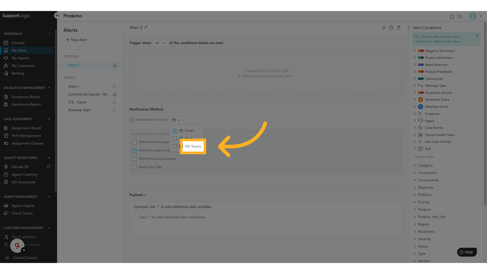Collapse sidebar with double-chevron icon

click(x=57, y=15)
